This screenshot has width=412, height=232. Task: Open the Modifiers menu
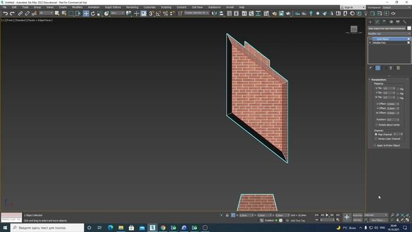click(77, 7)
